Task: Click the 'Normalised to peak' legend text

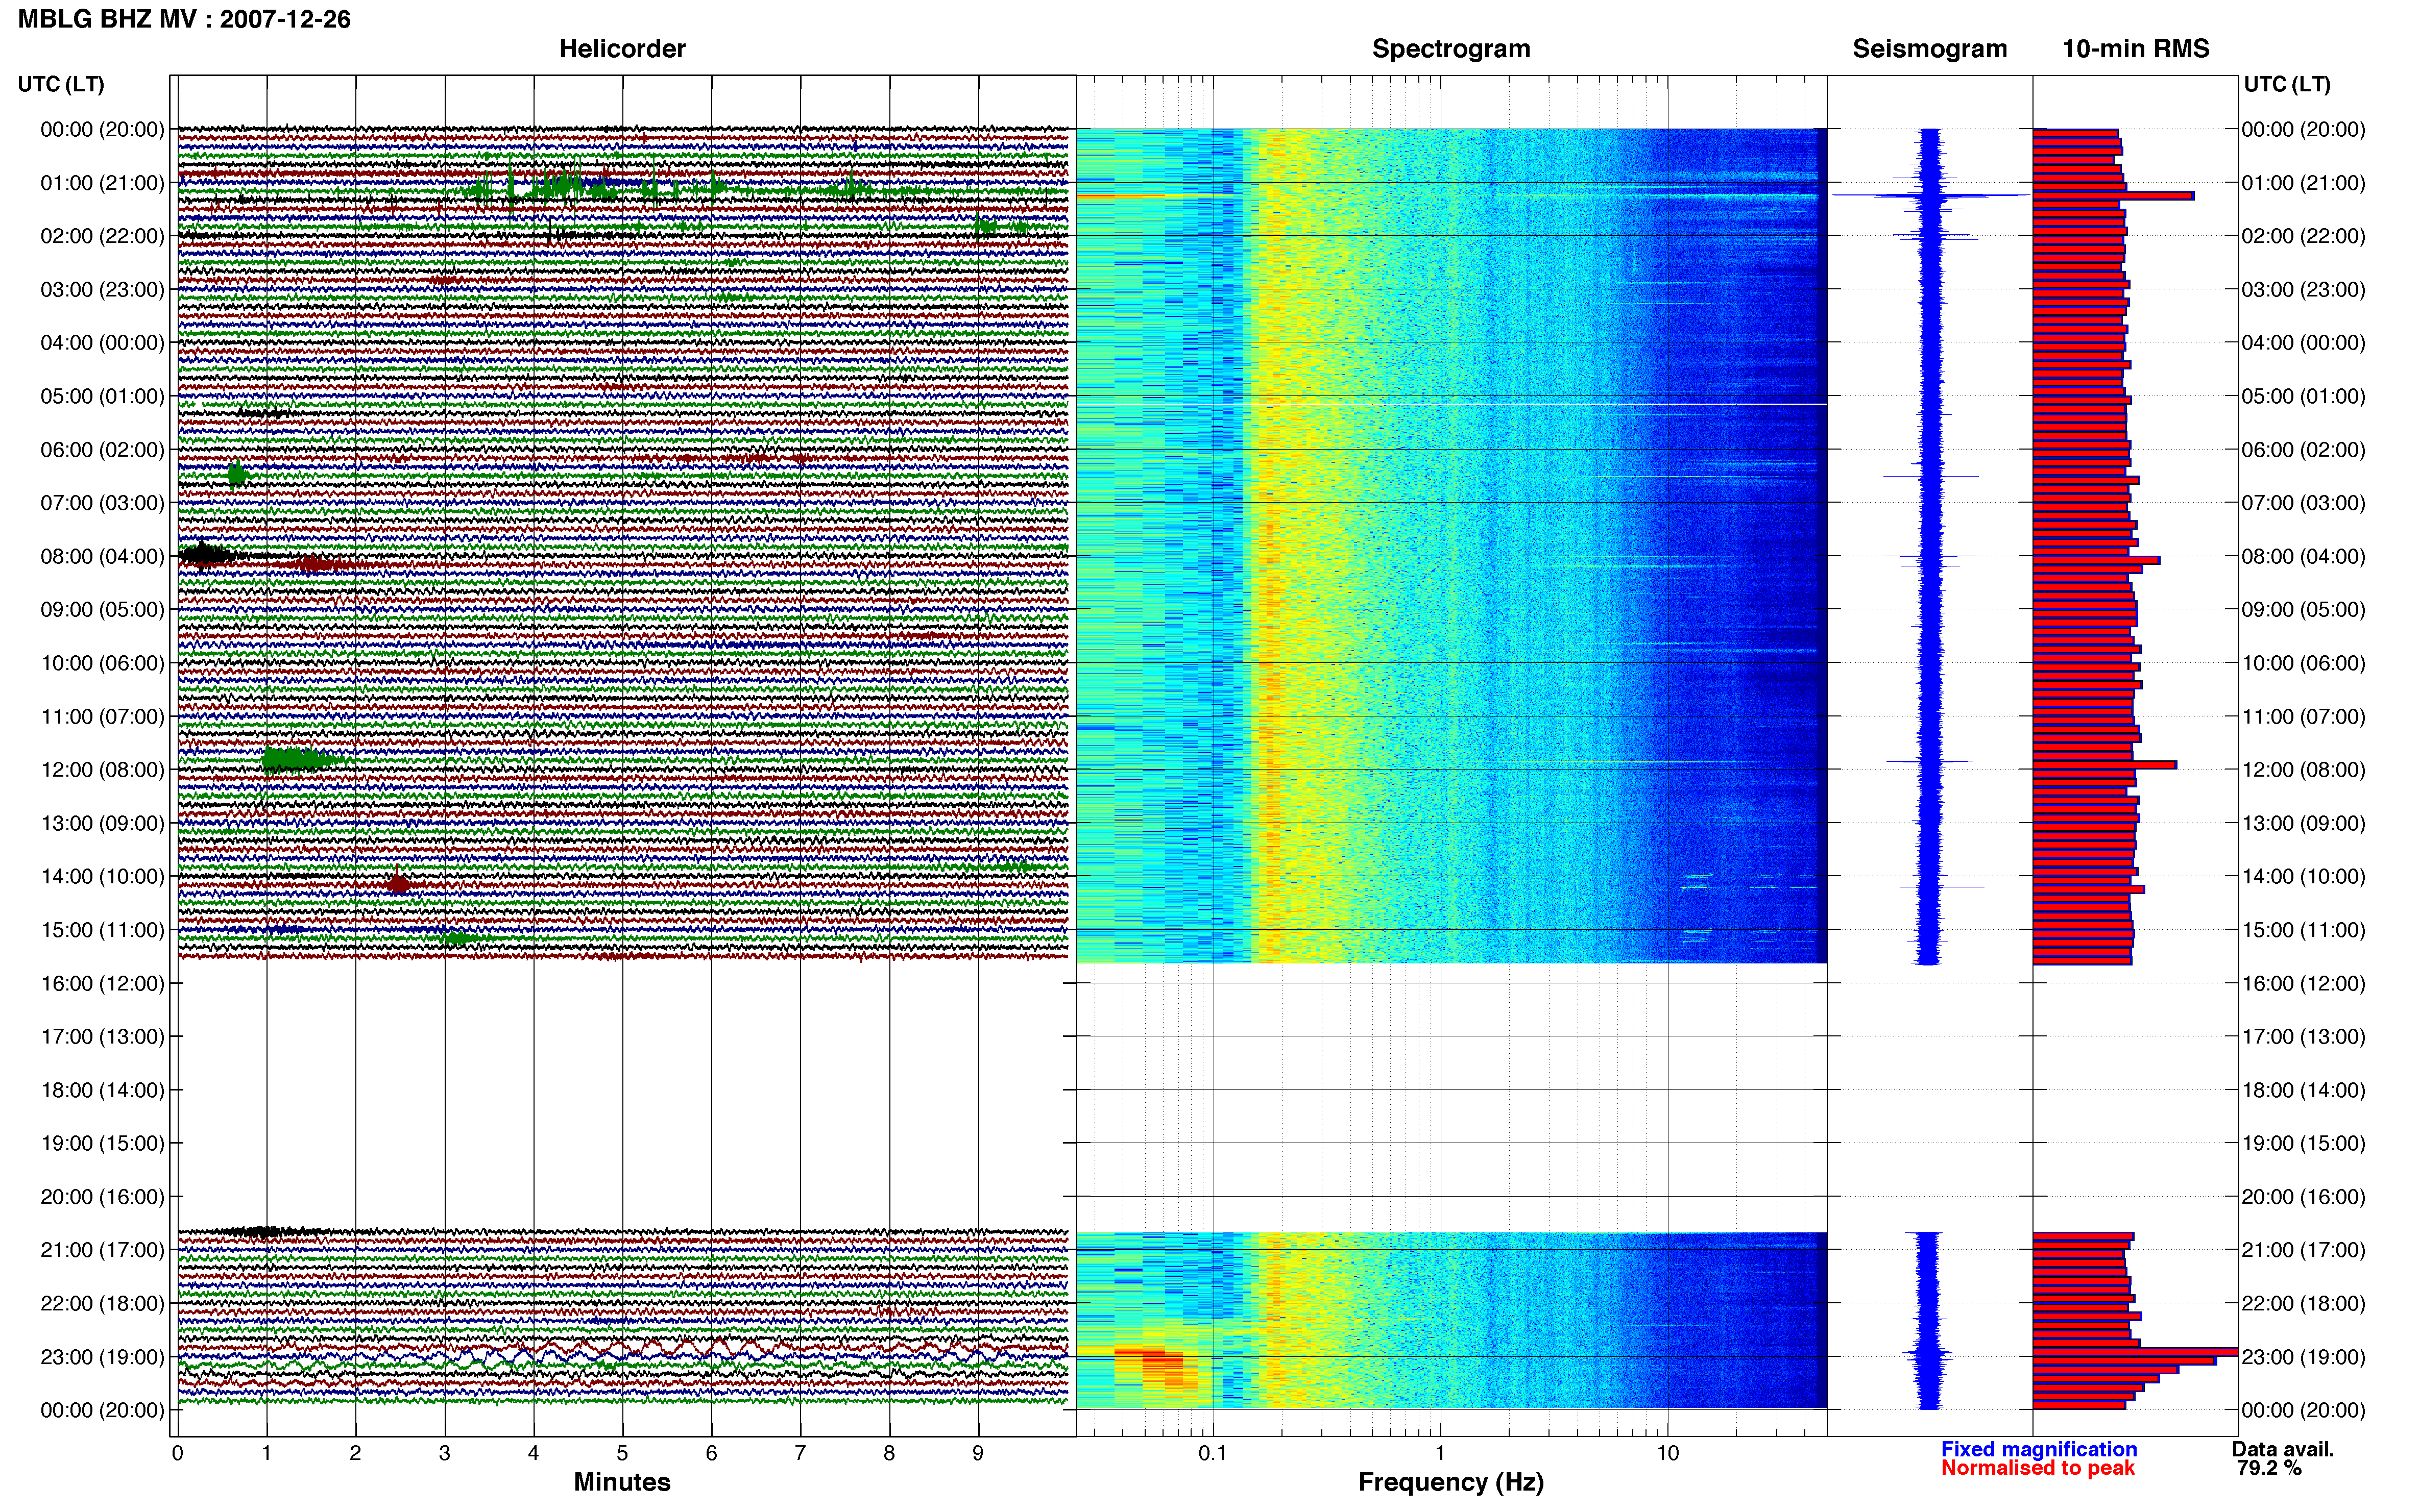Action: coord(2038,1468)
